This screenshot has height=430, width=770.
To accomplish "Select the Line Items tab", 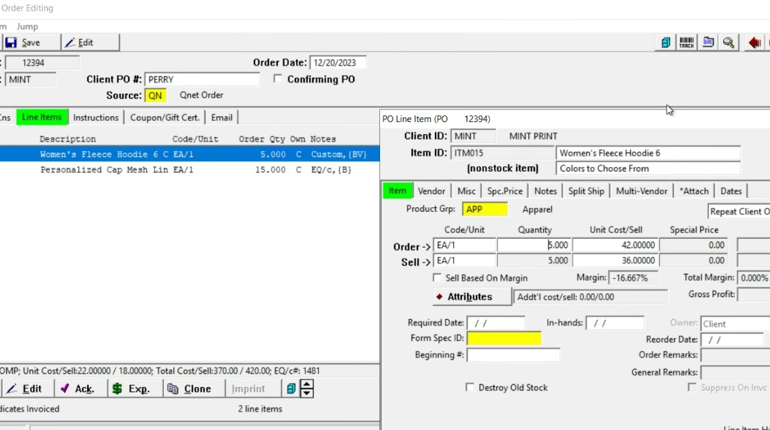I will coord(42,117).
